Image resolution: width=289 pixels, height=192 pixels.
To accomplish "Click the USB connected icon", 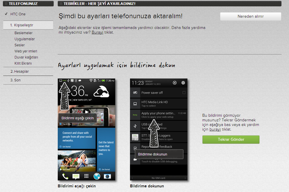I will click(x=135, y=126).
